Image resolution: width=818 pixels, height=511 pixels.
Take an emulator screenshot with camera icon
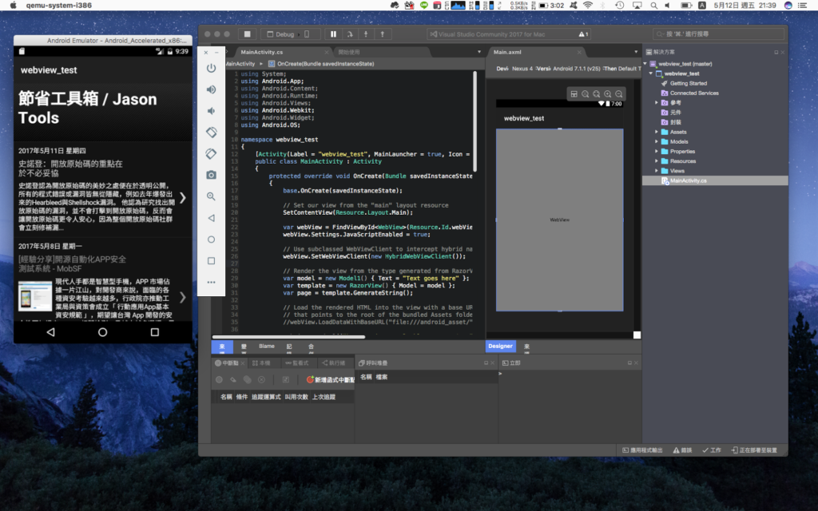pos(211,175)
